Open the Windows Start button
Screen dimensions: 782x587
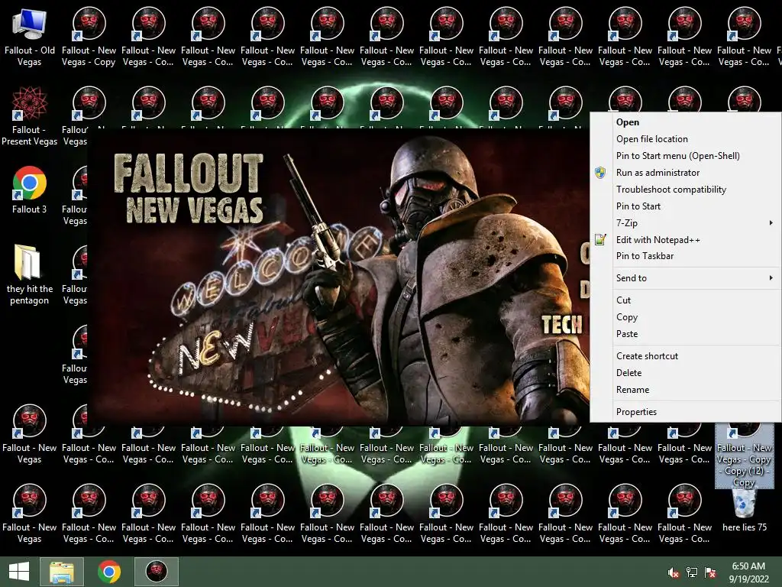tap(19, 572)
